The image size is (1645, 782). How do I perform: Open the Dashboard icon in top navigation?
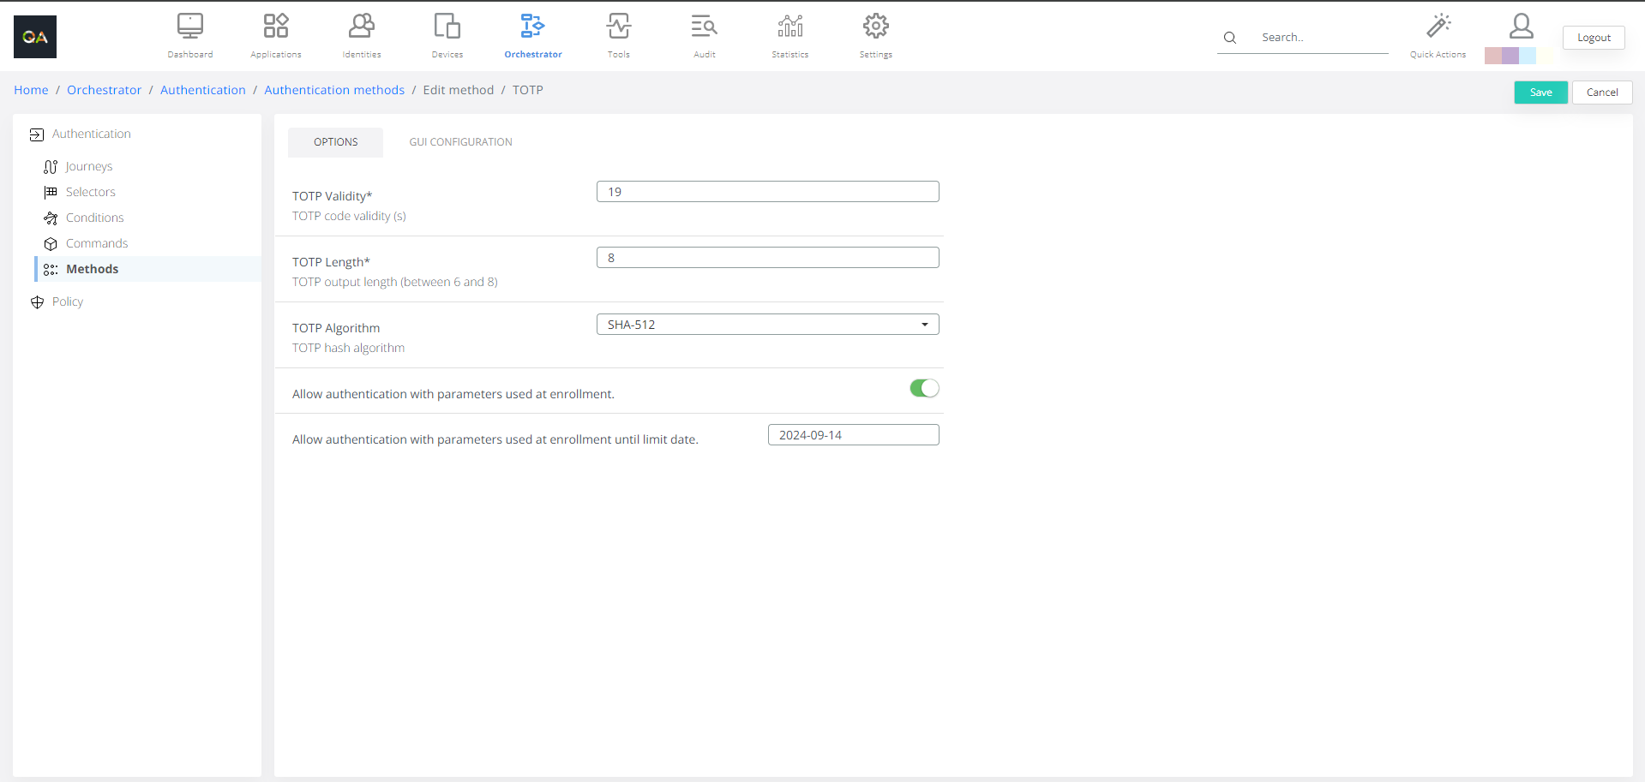click(x=189, y=27)
